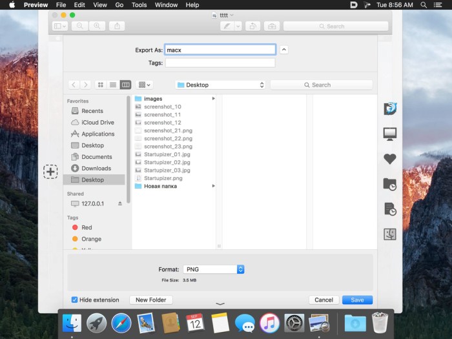Collapse the save dialog with chevron button
Viewport: 452px width, 339px height.
pos(284,50)
